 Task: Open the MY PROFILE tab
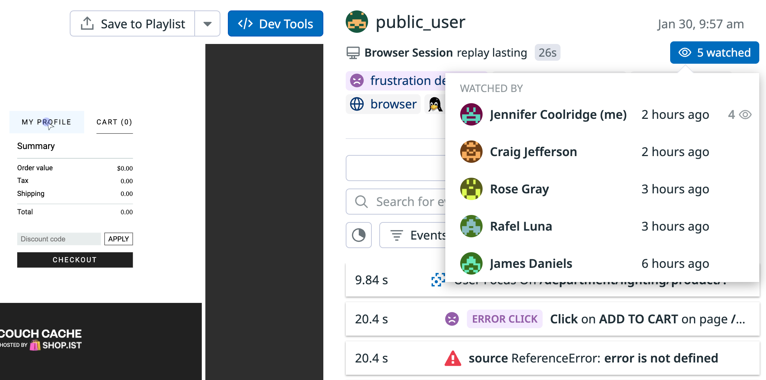pyautogui.click(x=47, y=122)
